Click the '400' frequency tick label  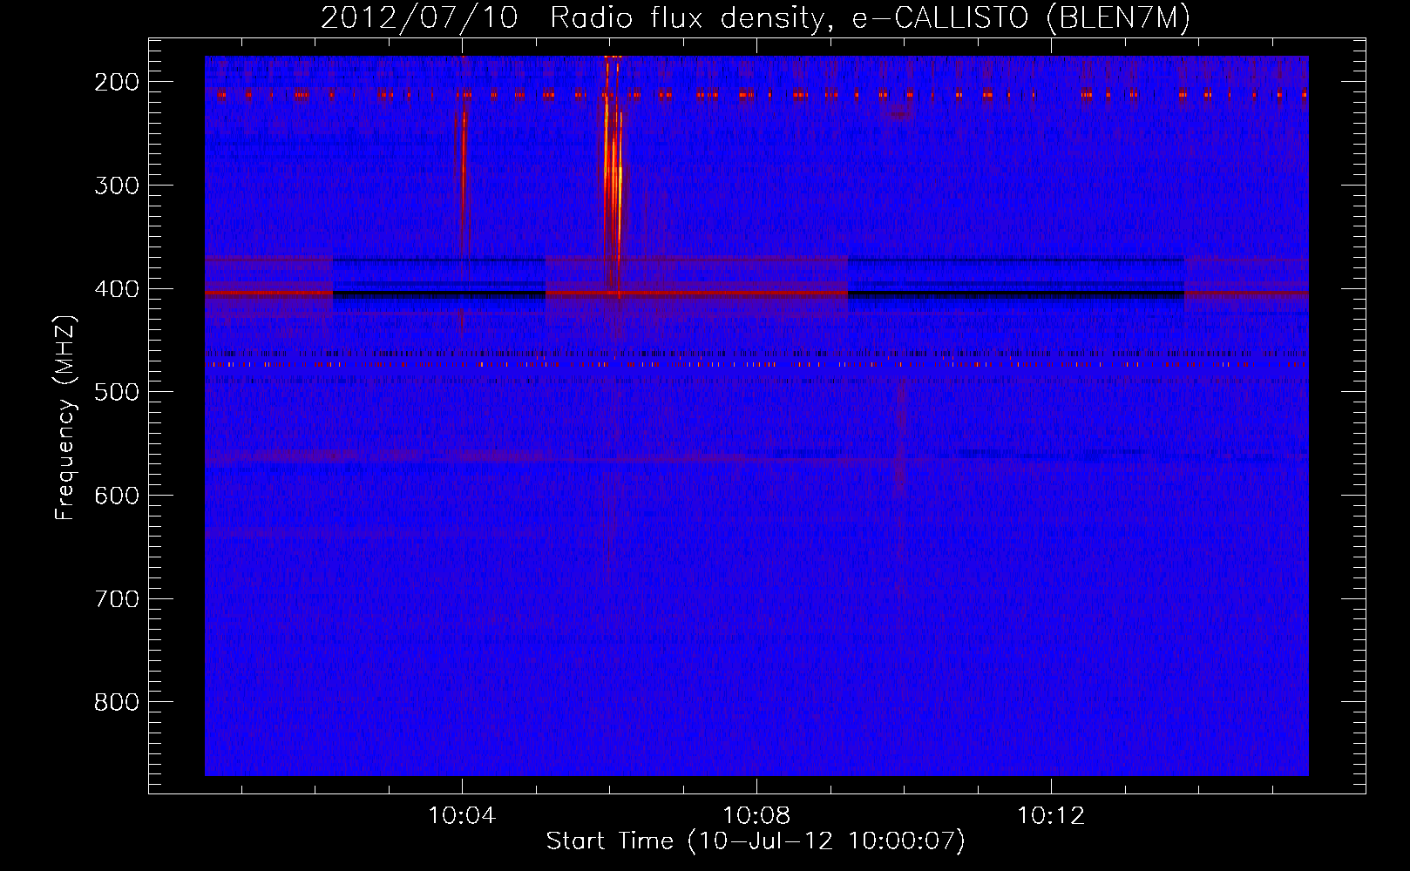point(116,289)
